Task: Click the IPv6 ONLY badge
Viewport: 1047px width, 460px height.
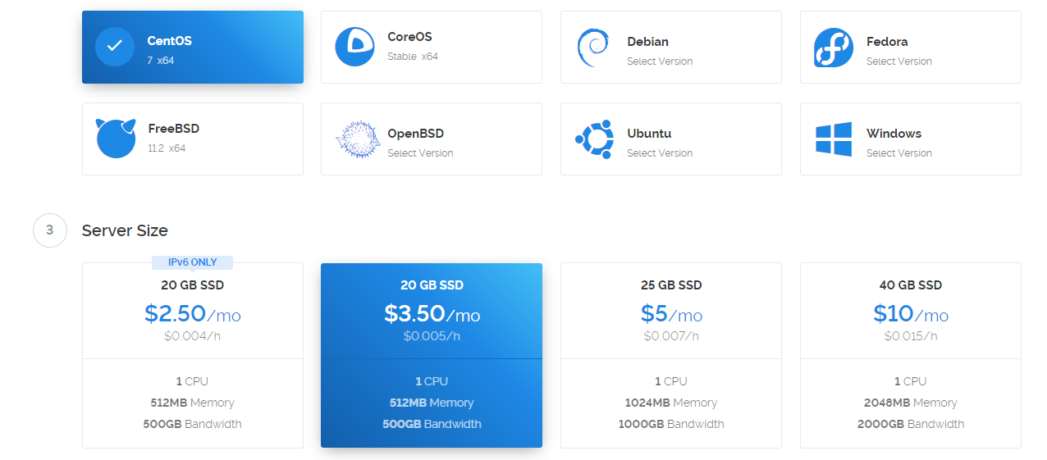Action: tap(193, 262)
